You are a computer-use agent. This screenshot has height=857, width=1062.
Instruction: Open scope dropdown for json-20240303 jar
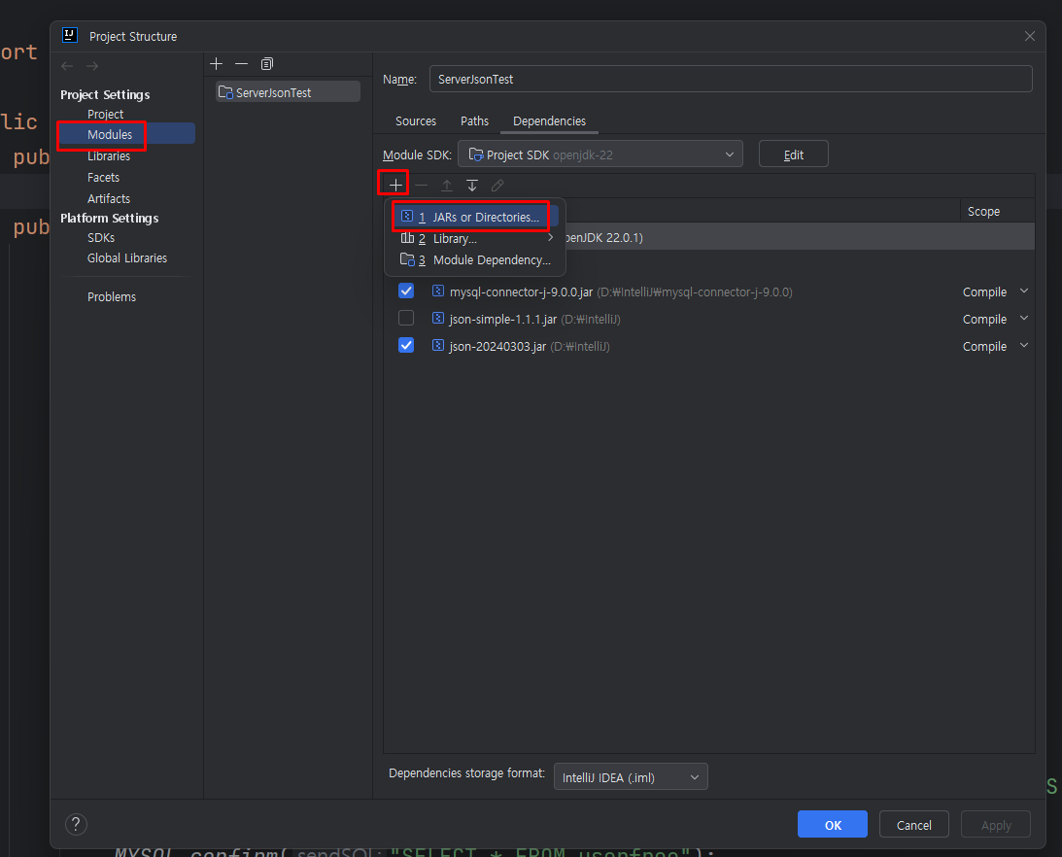[x=1023, y=346]
